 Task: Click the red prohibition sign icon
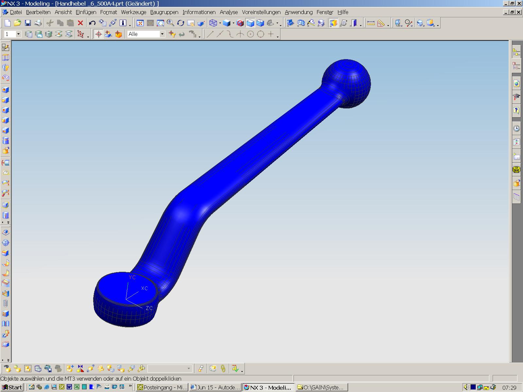point(240,23)
